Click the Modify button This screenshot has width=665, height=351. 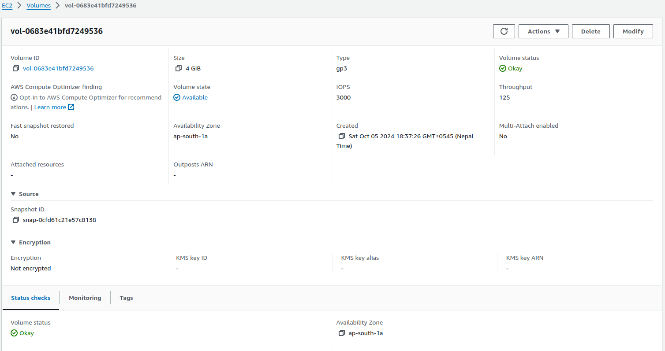coord(633,31)
